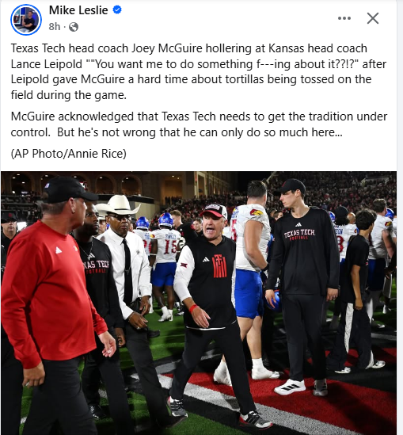403x435 pixels.
Task: Click the red and black cap on shouting coach
Action: 214,211
